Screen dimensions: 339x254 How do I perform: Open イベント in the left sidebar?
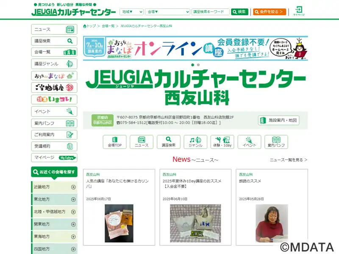54,111
